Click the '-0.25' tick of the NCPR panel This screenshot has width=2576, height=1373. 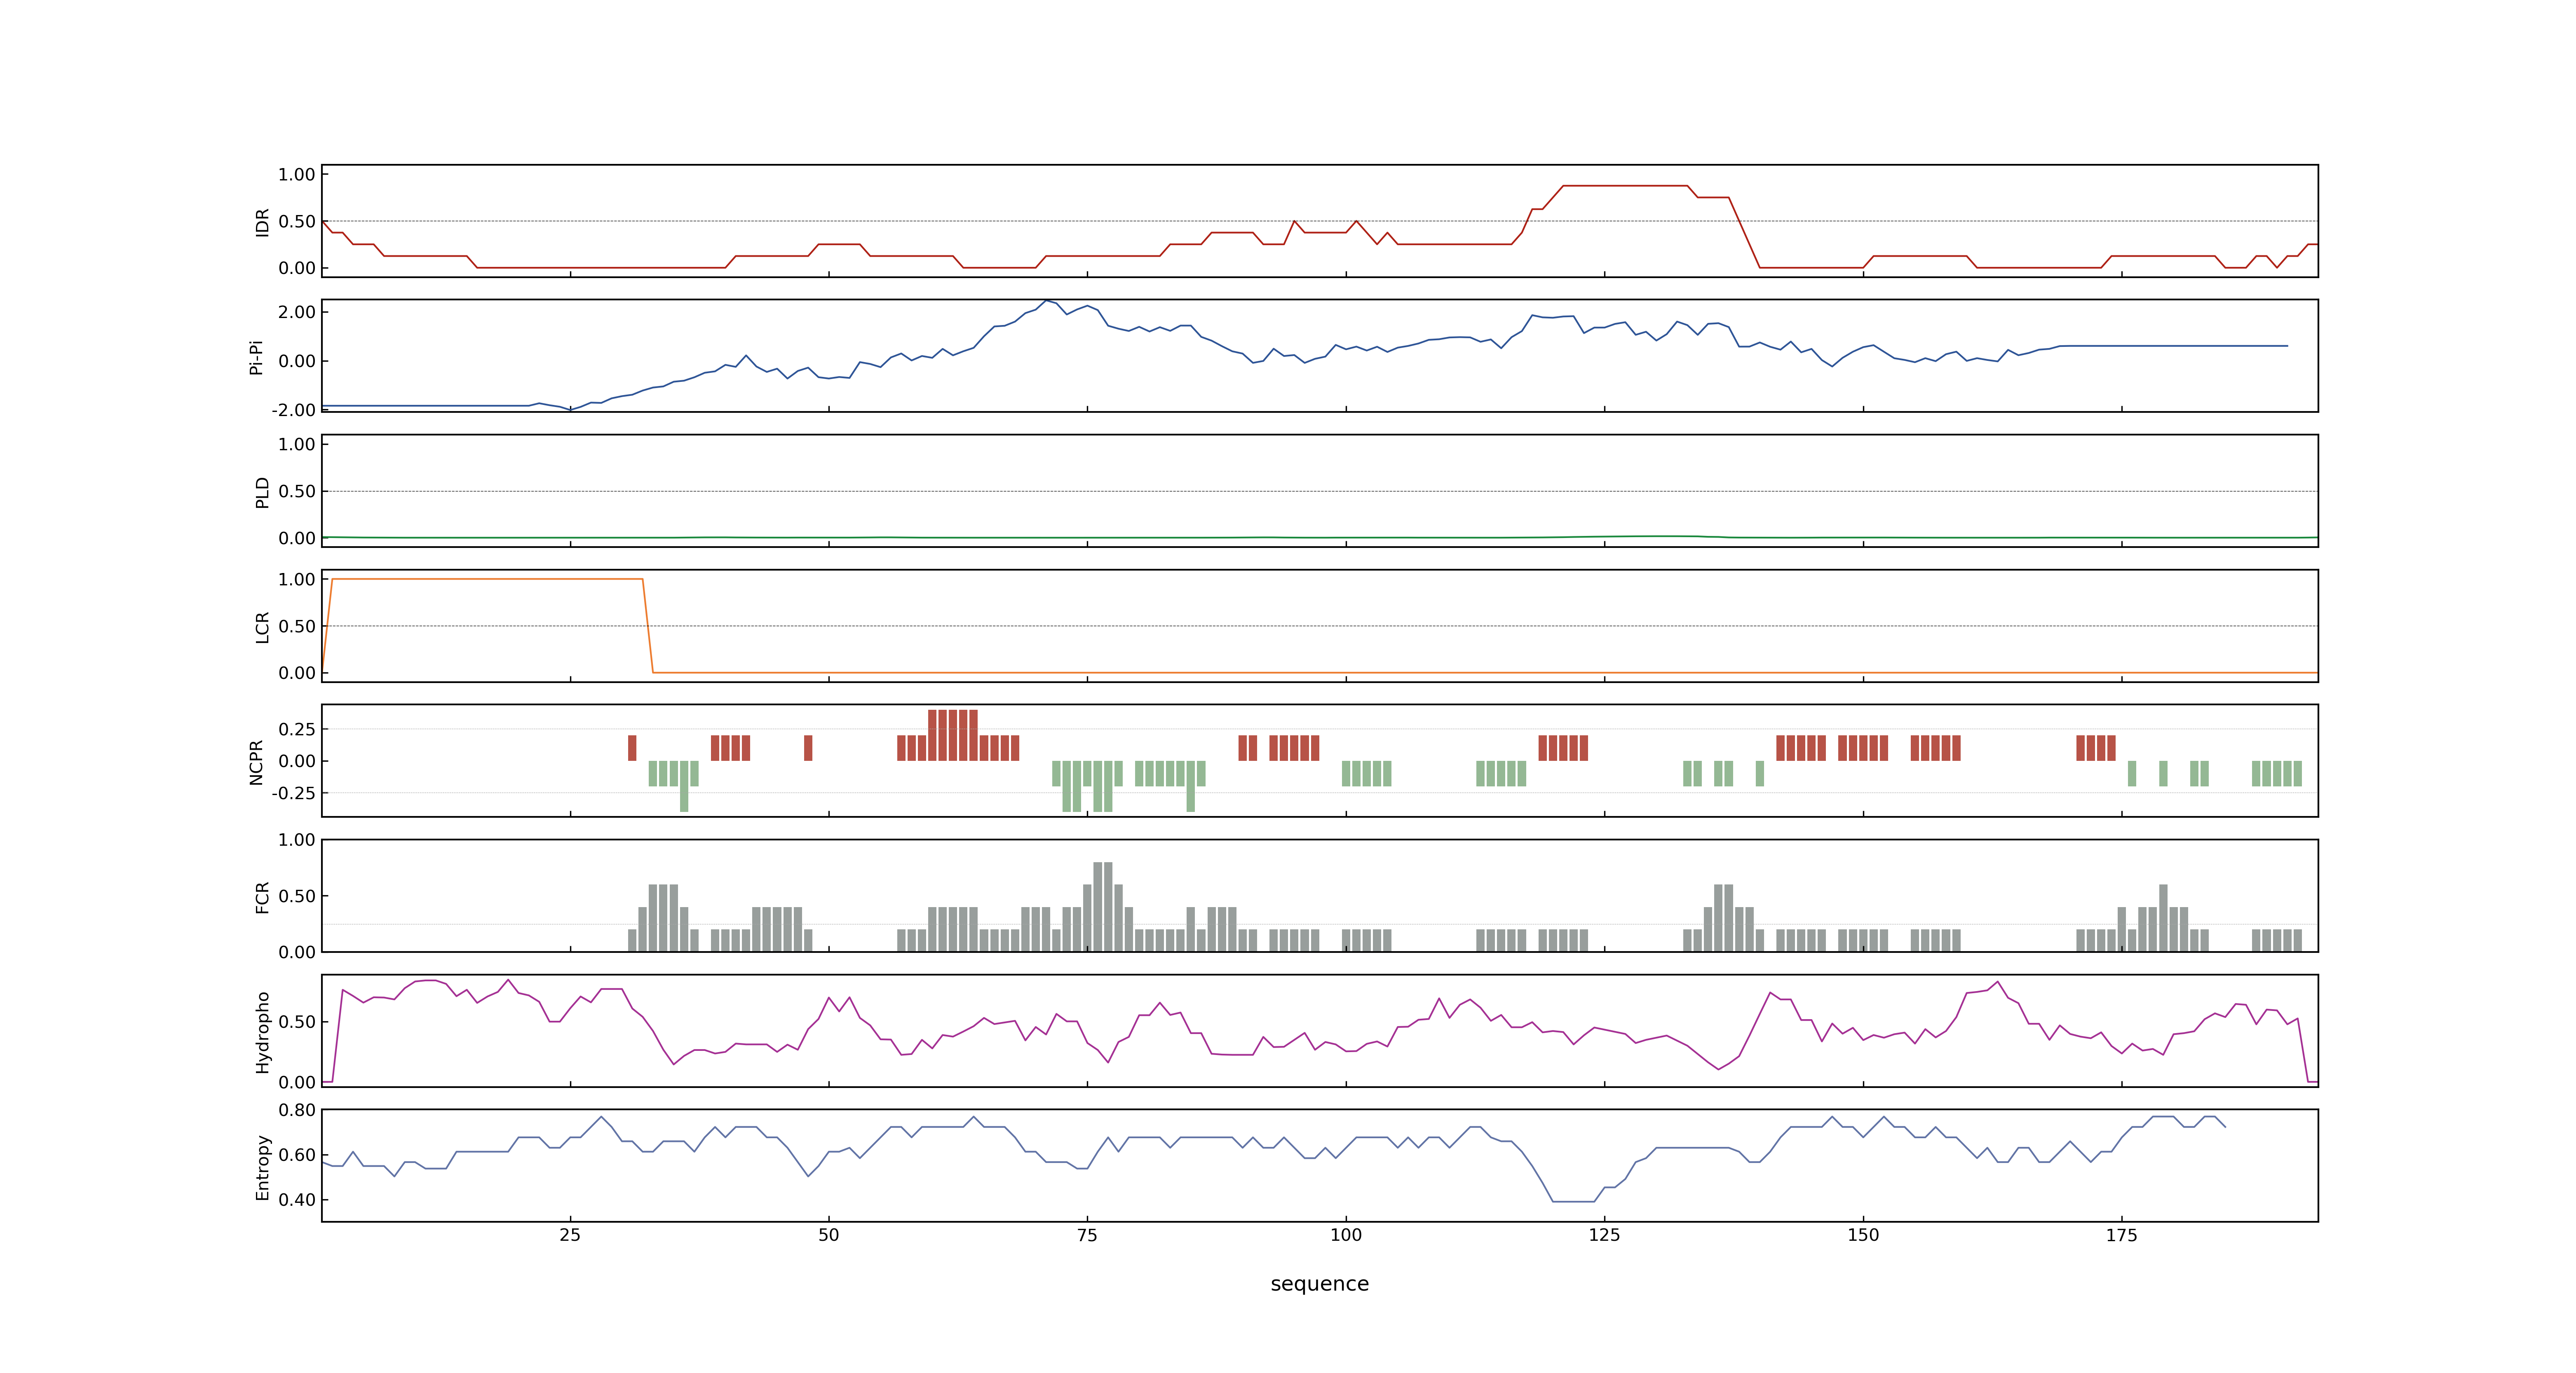pyautogui.click(x=293, y=793)
